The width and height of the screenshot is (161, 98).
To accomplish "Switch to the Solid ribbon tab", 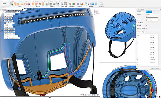I will (x=13, y=1).
